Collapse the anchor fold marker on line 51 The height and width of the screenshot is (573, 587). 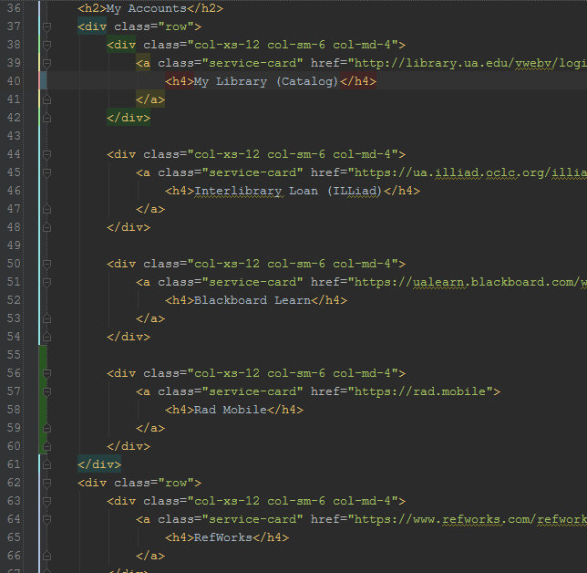point(46,282)
